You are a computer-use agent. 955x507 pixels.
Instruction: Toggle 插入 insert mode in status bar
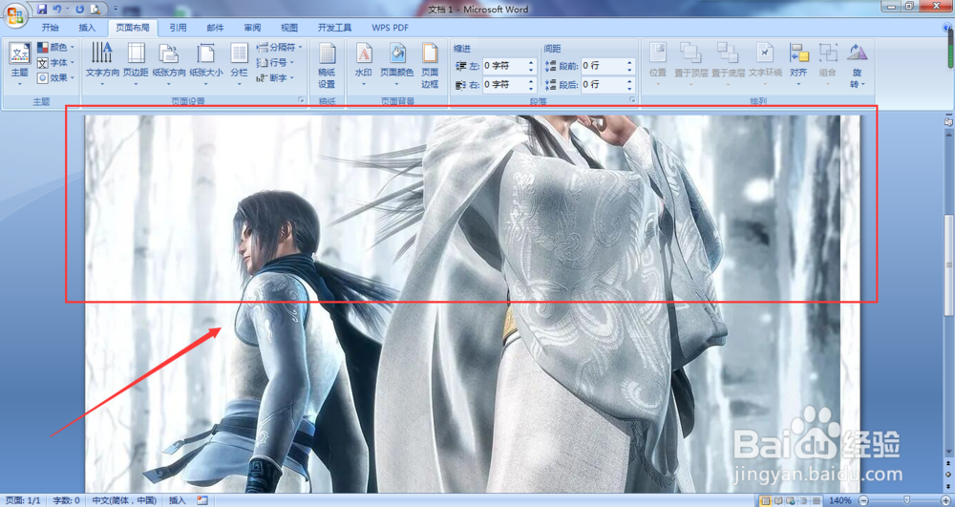(178, 500)
